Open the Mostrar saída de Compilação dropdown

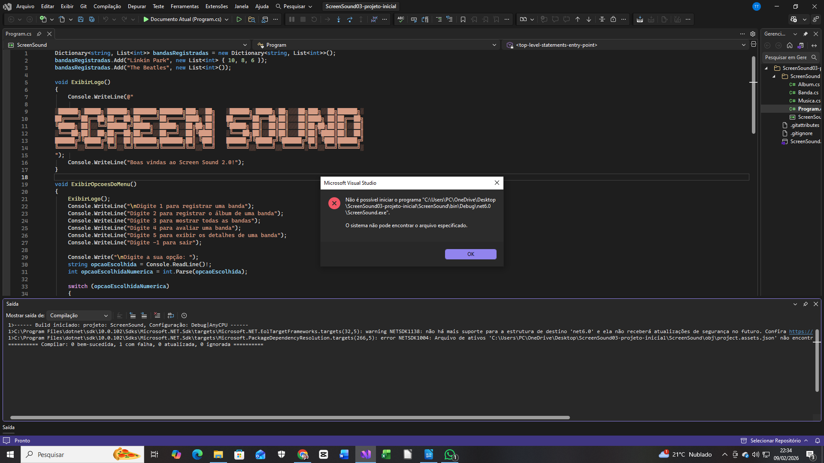coord(79,316)
